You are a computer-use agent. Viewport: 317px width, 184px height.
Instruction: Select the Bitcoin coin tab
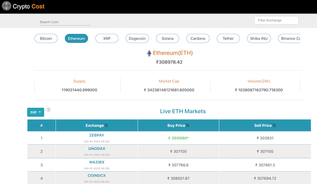tap(46, 38)
